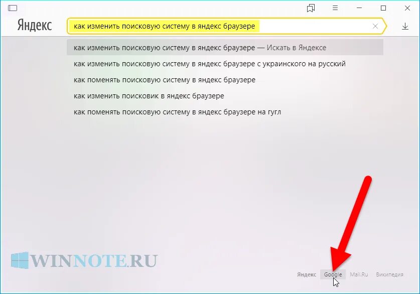This screenshot has width=420, height=294.
Task: Select suggestion "Искать в Яндексе"
Action: (225, 47)
